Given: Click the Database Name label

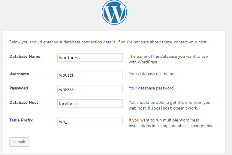Looking at the screenshot, I should pyautogui.click(x=25, y=56).
